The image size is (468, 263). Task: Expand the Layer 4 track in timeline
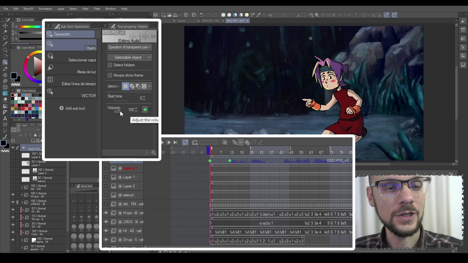pyautogui.click(x=120, y=168)
